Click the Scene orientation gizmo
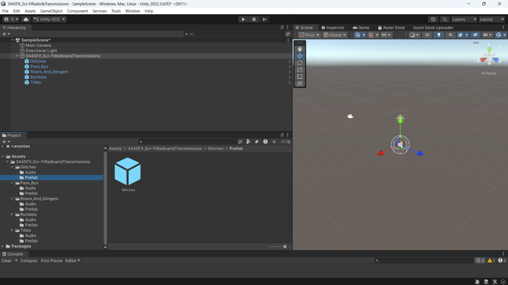This screenshot has height=285, width=508. pos(489,56)
